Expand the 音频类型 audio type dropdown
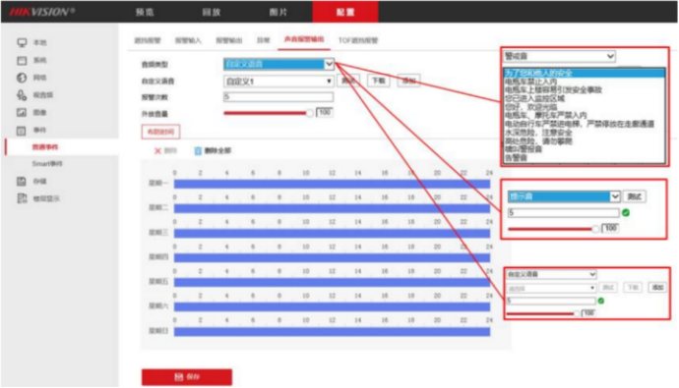 [329, 64]
